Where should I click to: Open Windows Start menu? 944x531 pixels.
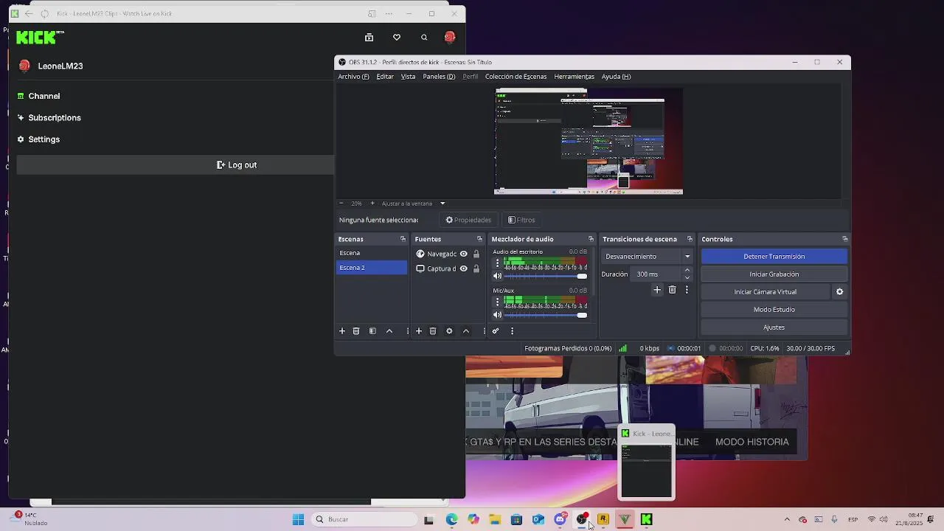[x=298, y=519]
